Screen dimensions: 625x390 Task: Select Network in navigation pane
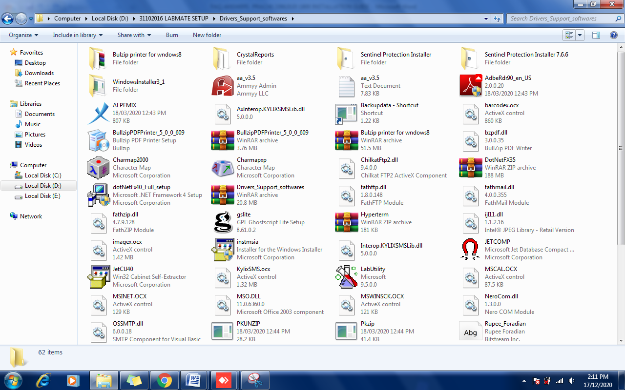click(31, 216)
